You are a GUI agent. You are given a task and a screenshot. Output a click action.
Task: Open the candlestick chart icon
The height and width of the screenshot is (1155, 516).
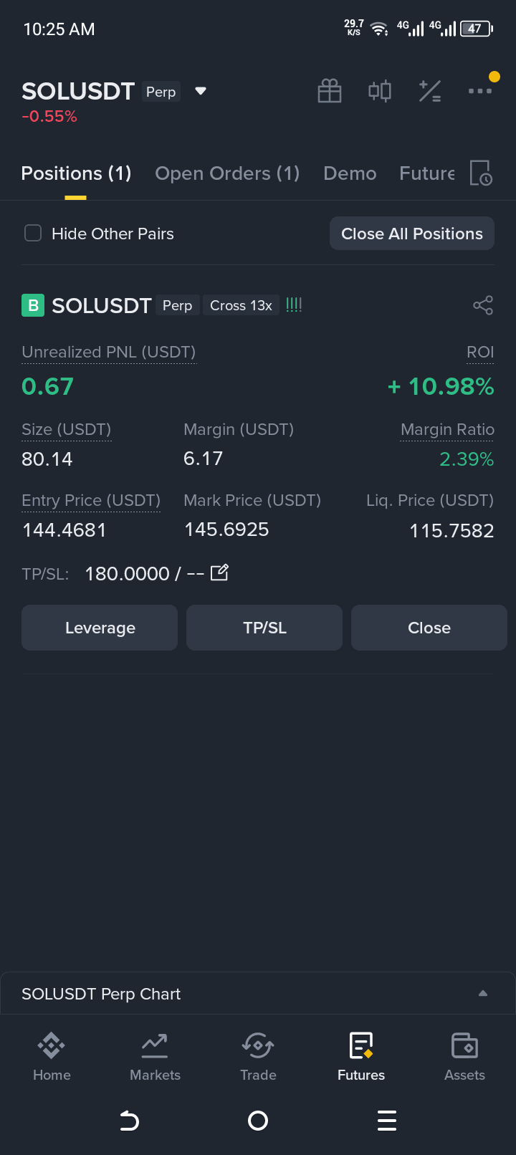(380, 91)
